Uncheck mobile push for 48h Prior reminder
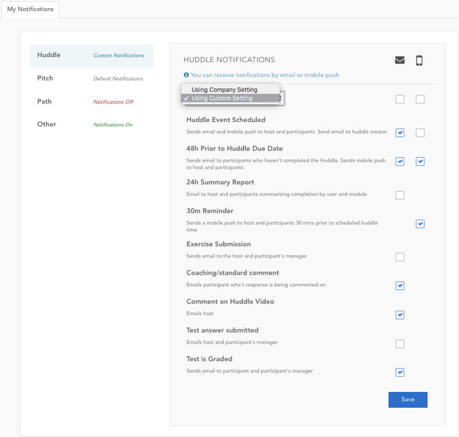The height and width of the screenshot is (437, 459). coord(420,162)
